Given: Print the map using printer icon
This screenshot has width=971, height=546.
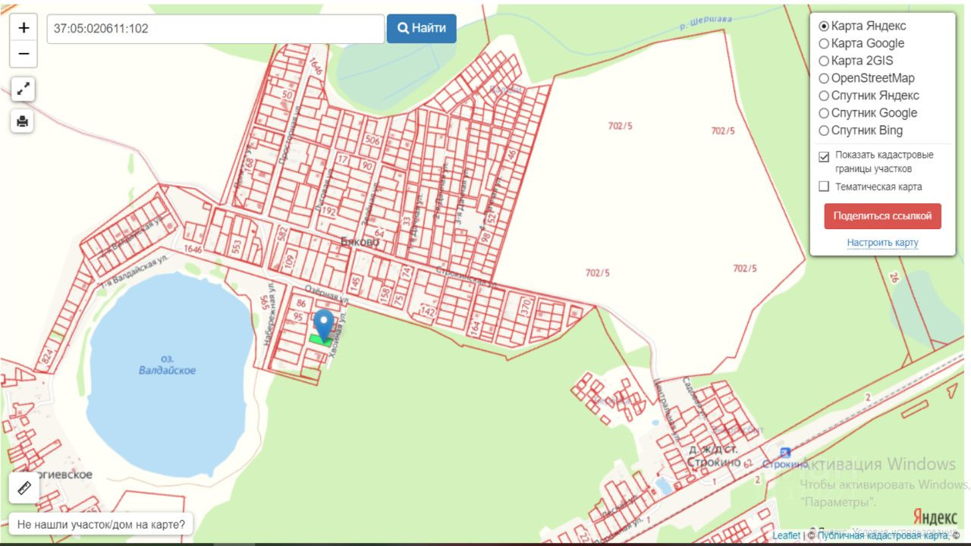Looking at the screenshot, I should [23, 121].
